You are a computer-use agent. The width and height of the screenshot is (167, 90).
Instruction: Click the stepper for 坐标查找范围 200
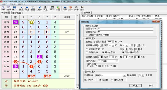[113, 41]
